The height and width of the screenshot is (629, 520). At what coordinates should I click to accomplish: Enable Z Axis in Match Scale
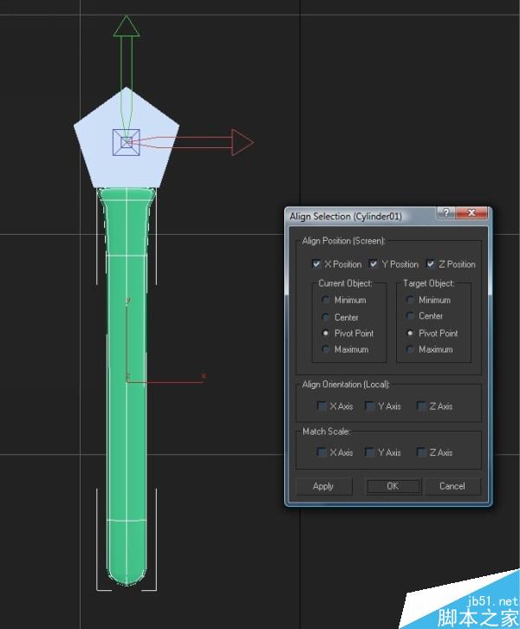(421, 452)
